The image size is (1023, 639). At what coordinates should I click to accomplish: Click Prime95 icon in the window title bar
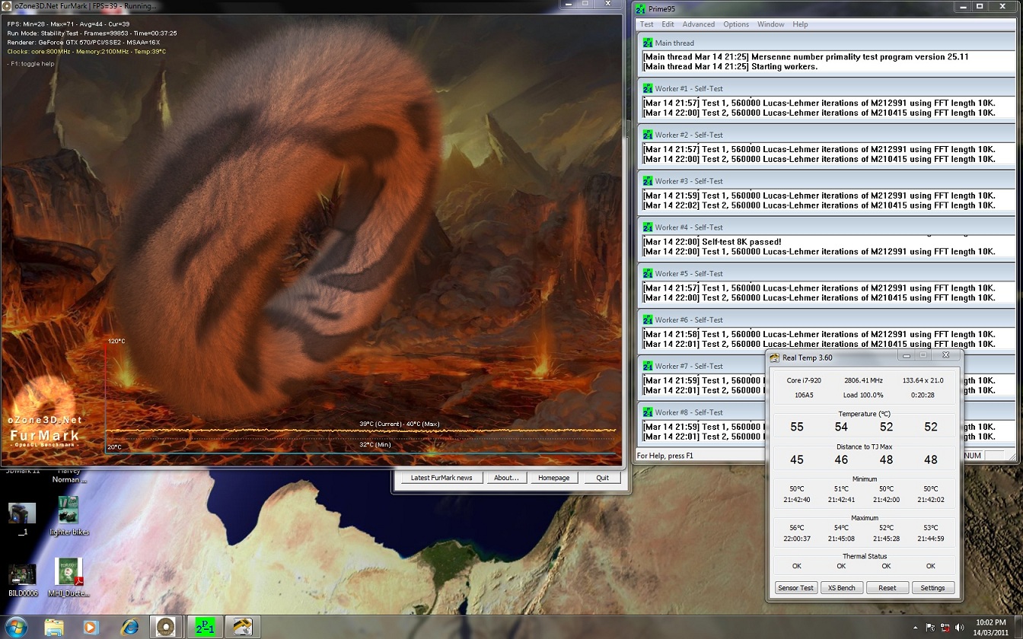tap(642, 8)
